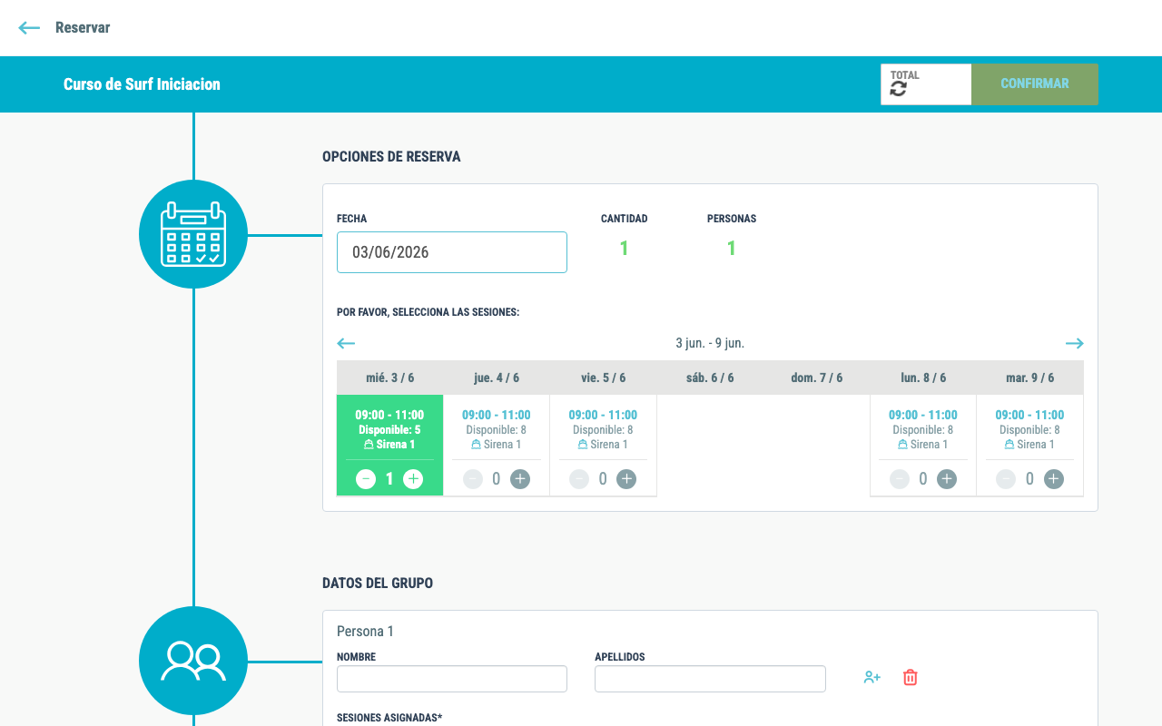This screenshot has height=726, width=1162.
Task: Click Sirena 1 label in jue. 4/6 cell
Action: (497, 445)
